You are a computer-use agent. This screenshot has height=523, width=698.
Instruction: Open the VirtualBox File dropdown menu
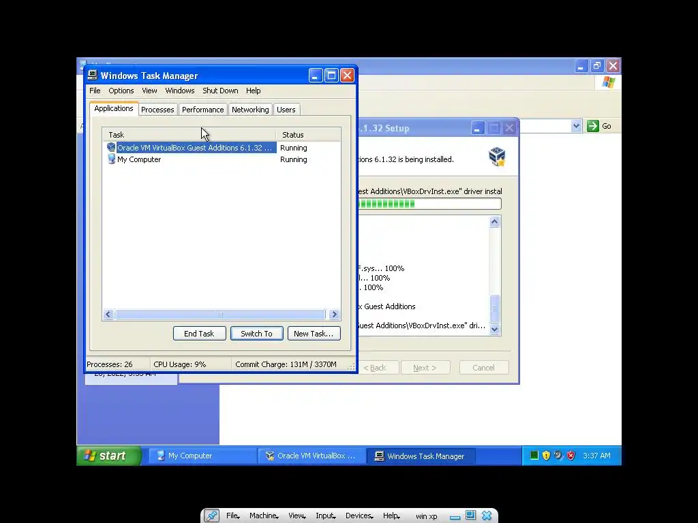point(233,516)
